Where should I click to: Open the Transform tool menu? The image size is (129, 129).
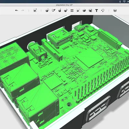35,10
